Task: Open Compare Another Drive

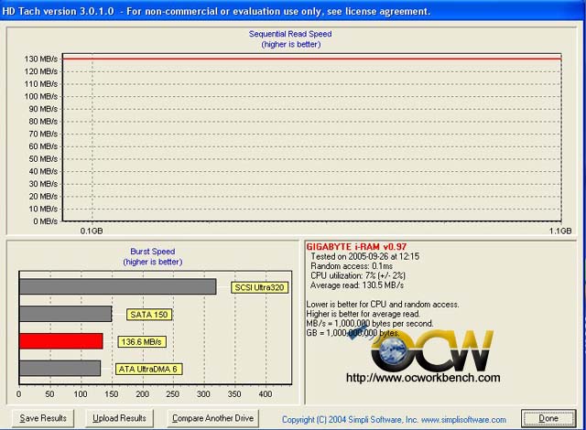Action: click(212, 418)
